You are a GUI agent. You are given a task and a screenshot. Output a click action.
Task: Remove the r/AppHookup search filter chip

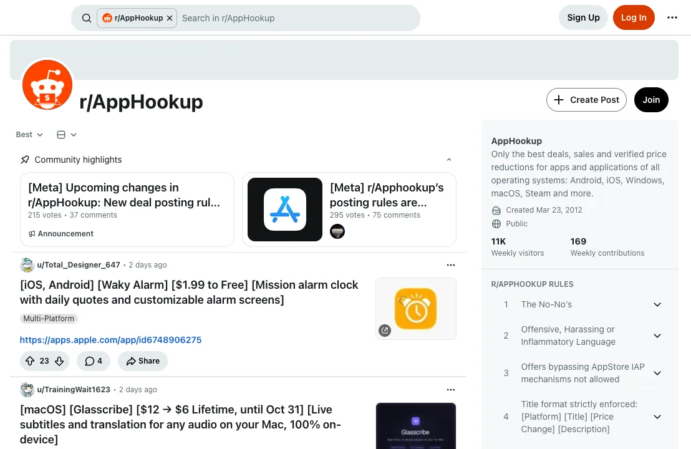(x=170, y=18)
